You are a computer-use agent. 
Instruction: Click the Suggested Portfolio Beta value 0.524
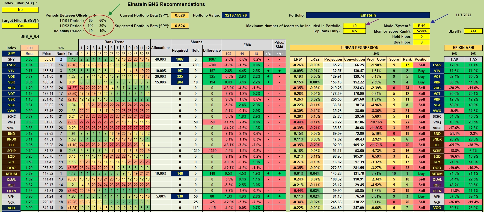pos(180,26)
